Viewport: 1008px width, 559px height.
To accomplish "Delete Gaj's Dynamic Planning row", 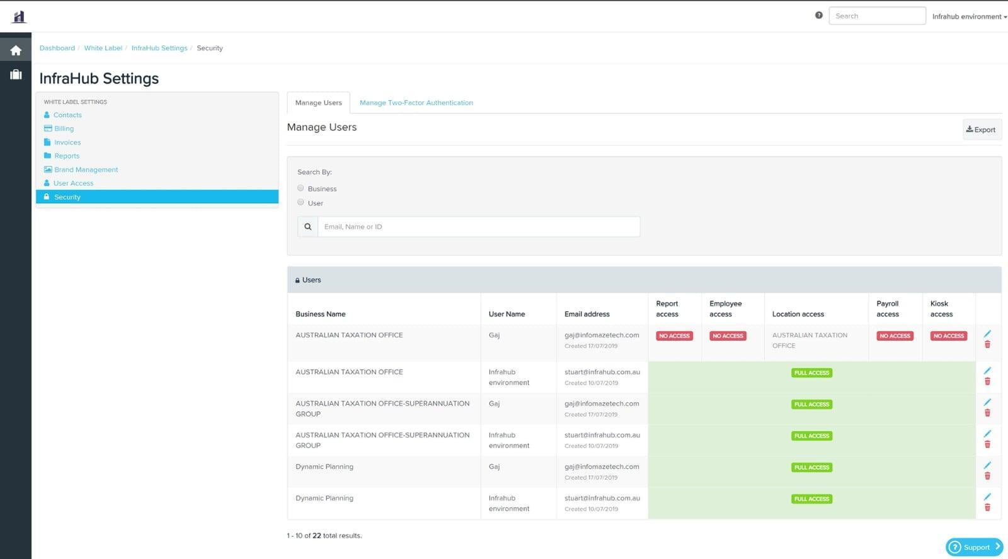I will click(x=987, y=476).
